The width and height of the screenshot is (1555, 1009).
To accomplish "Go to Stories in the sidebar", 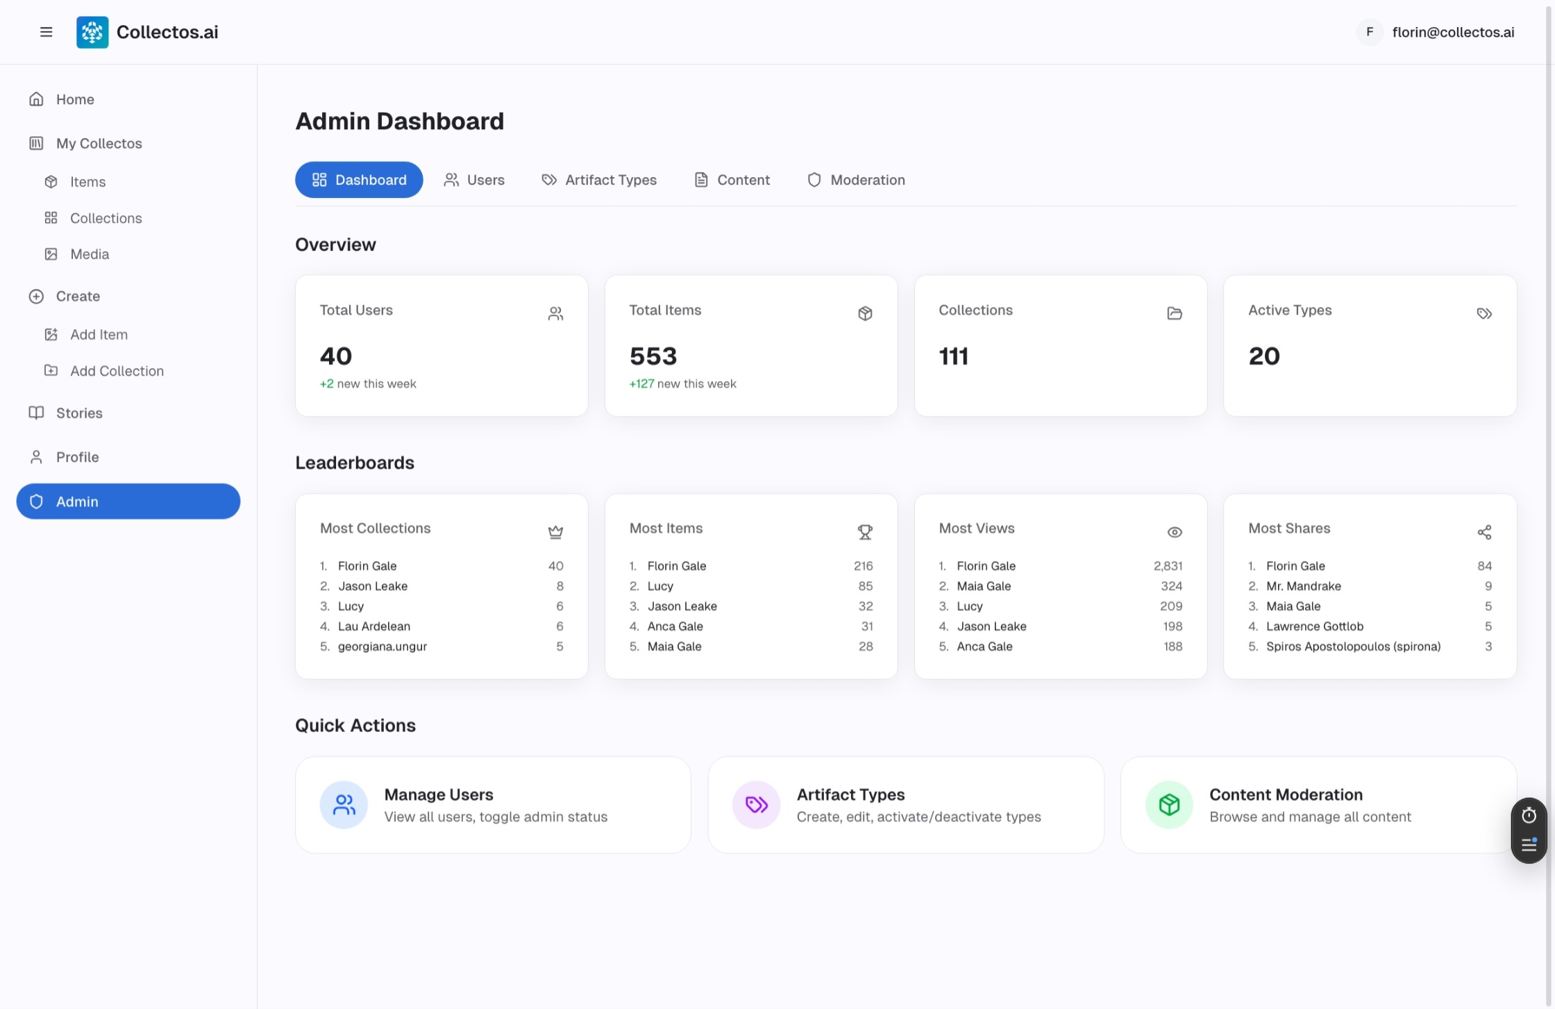I will click(x=79, y=413).
